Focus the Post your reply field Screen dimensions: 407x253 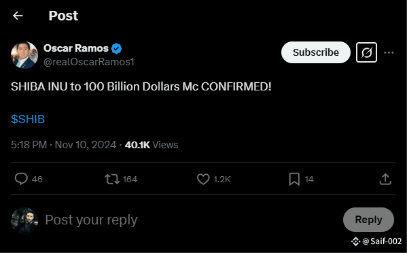[192, 220]
